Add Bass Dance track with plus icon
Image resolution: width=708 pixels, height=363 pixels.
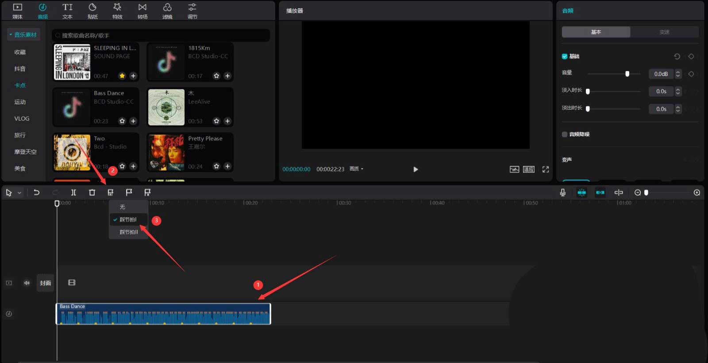(133, 121)
